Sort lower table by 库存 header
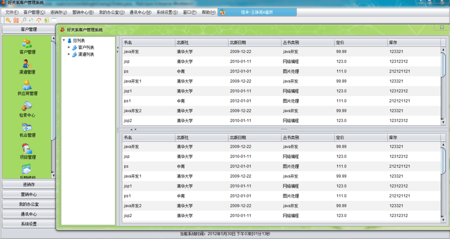Viewport: 450px width, 239px height. pos(414,137)
